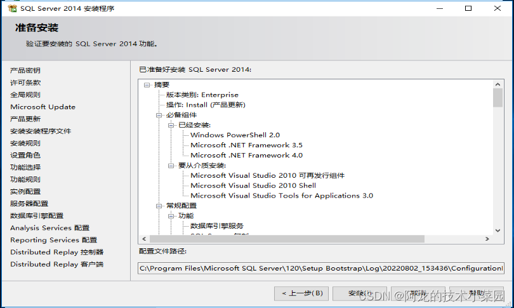Select Visual Studio Tools for Applications 3.0

(282, 196)
